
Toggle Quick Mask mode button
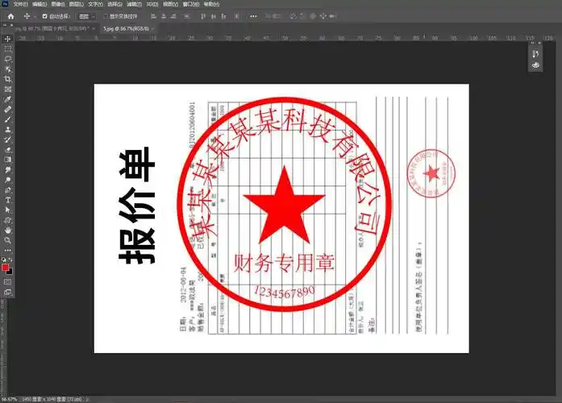[7, 282]
